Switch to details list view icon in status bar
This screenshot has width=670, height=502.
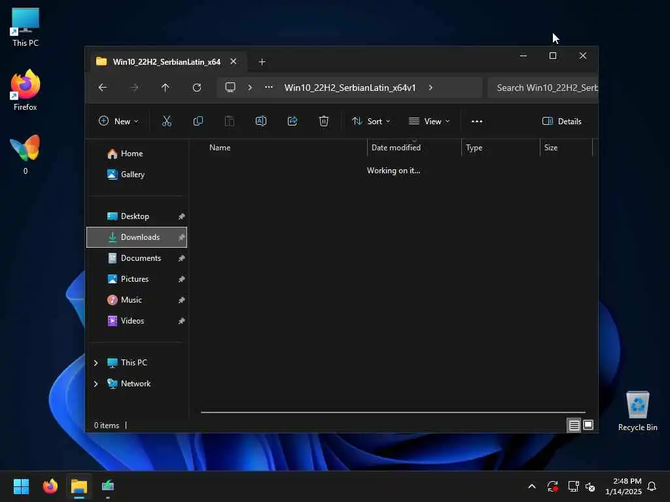[x=574, y=425]
